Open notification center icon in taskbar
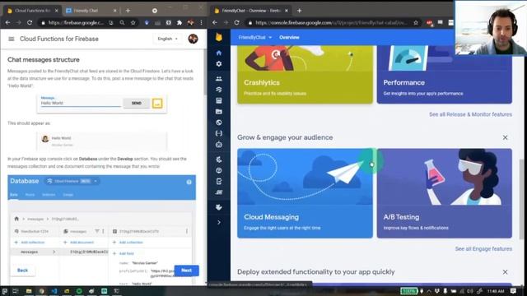 click(x=513, y=291)
